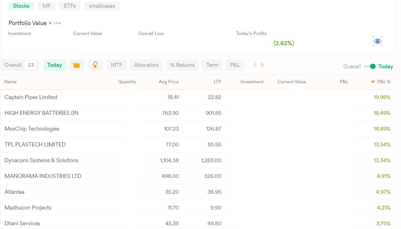Click the lock with heart icon
Viewport: 401px width, 229px height.
(x=95, y=65)
